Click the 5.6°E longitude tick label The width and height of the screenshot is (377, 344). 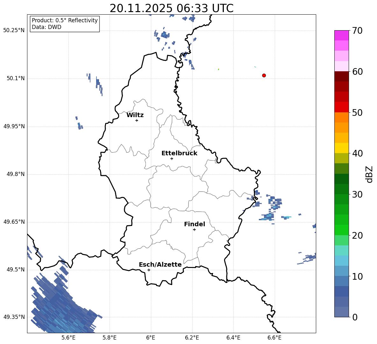tap(68, 338)
